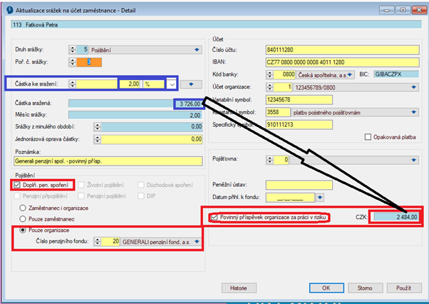Toggle Povinný příspěvek organizace za práci v riziku
Image resolution: width=429 pixels, height=304 pixels.
tap(214, 217)
